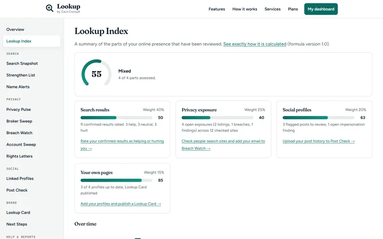
Task: Click 'See exactly how it is calculated' link
Action: pos(255,44)
